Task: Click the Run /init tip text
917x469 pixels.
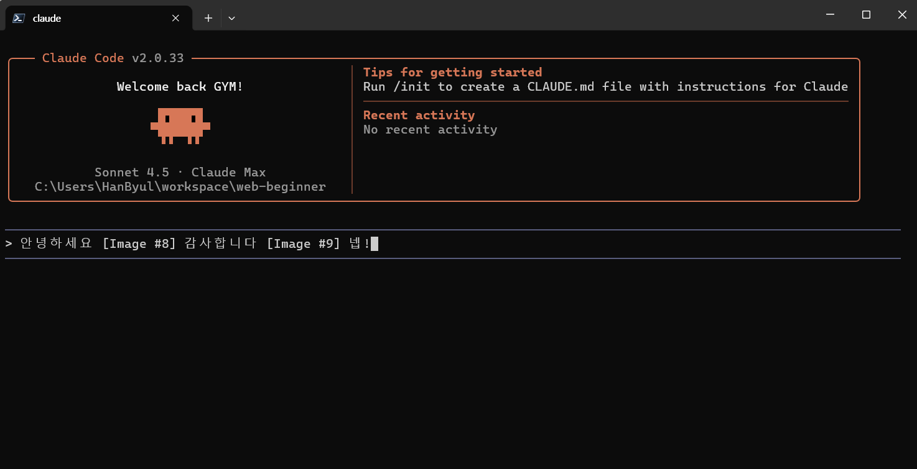Action: pyautogui.click(x=605, y=87)
